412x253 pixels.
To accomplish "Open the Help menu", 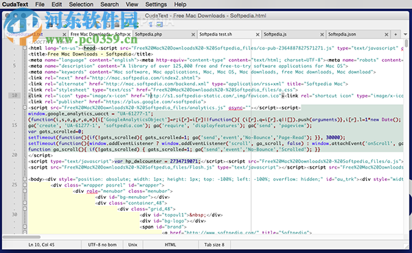I will [x=180, y=4].
